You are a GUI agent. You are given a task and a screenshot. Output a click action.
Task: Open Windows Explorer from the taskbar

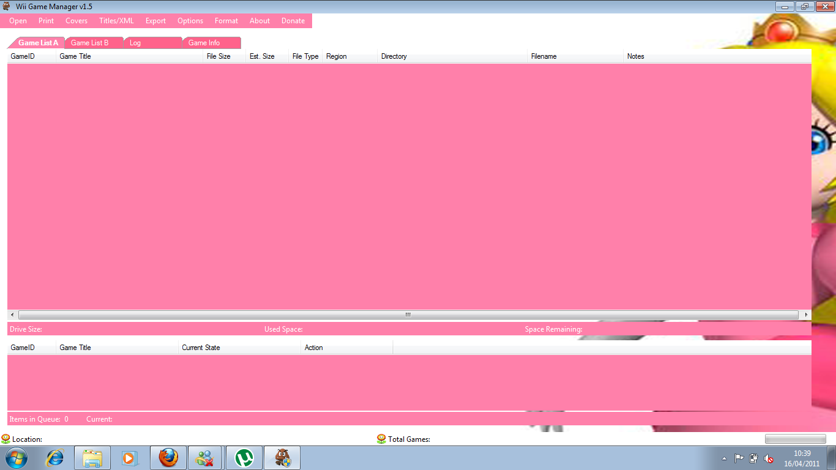point(92,458)
